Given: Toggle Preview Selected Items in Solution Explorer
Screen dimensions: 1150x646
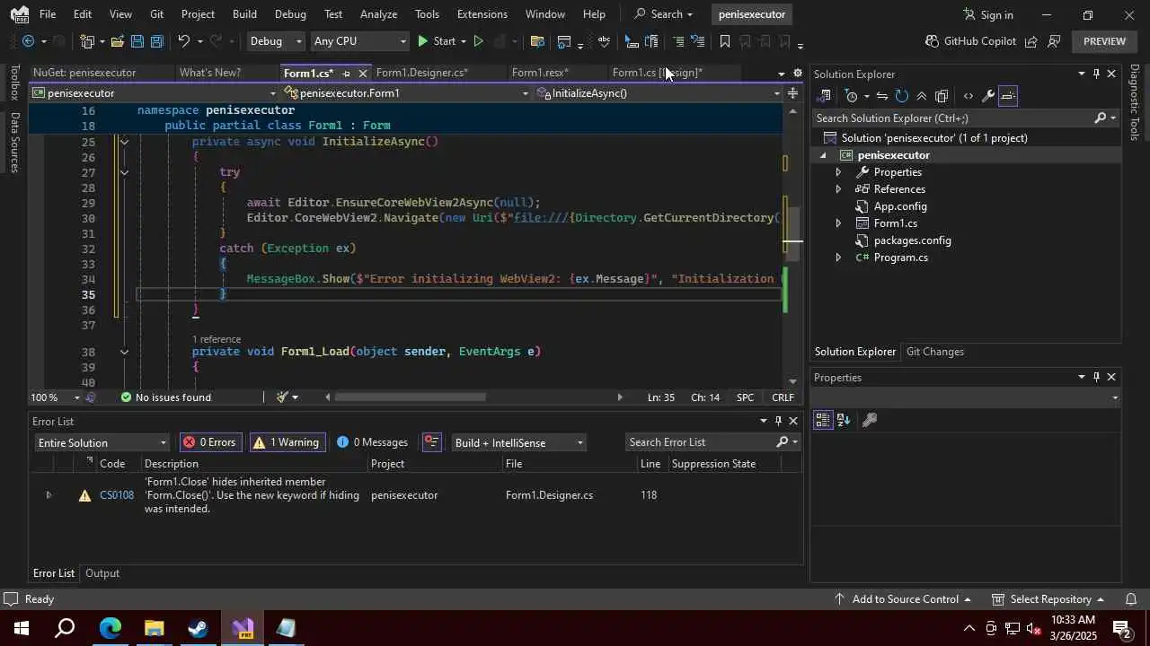Looking at the screenshot, I should pos(1008,96).
